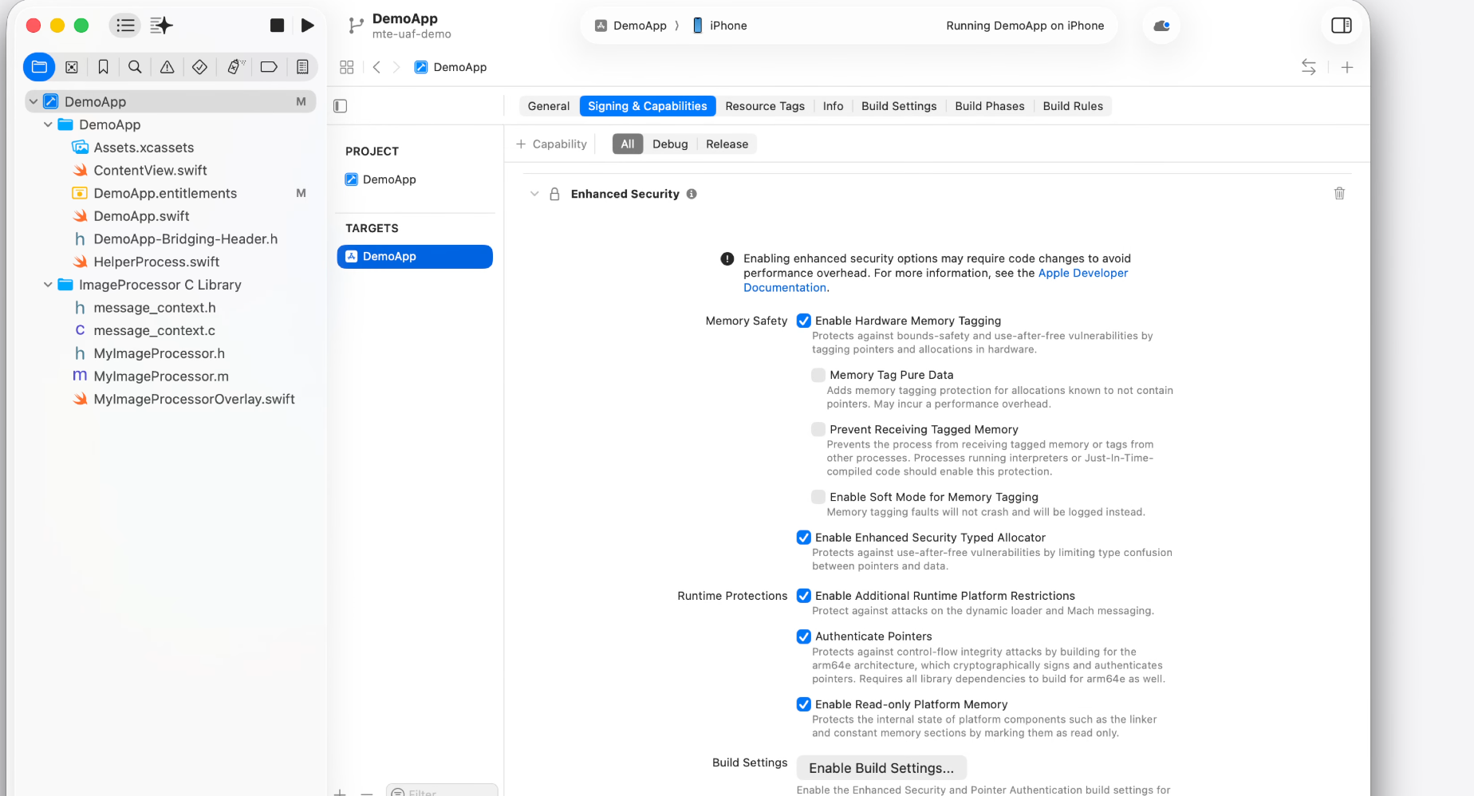Screen dimensions: 1474x796
Task: Stop the running DemoApp
Action: (277, 26)
